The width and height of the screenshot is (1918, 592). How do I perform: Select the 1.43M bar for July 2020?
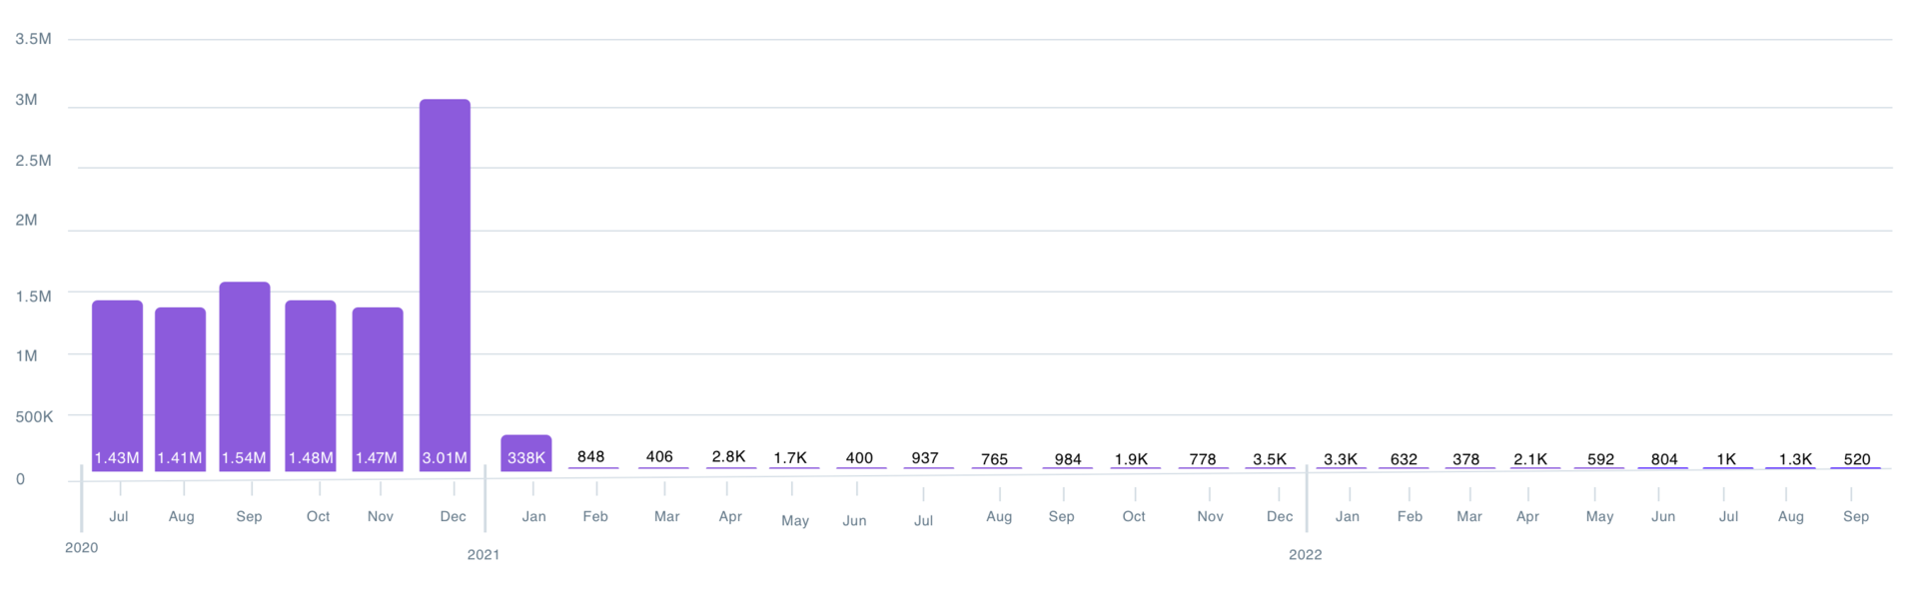point(117,384)
